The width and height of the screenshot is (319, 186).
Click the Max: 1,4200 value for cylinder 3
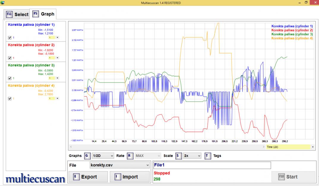click(45, 74)
